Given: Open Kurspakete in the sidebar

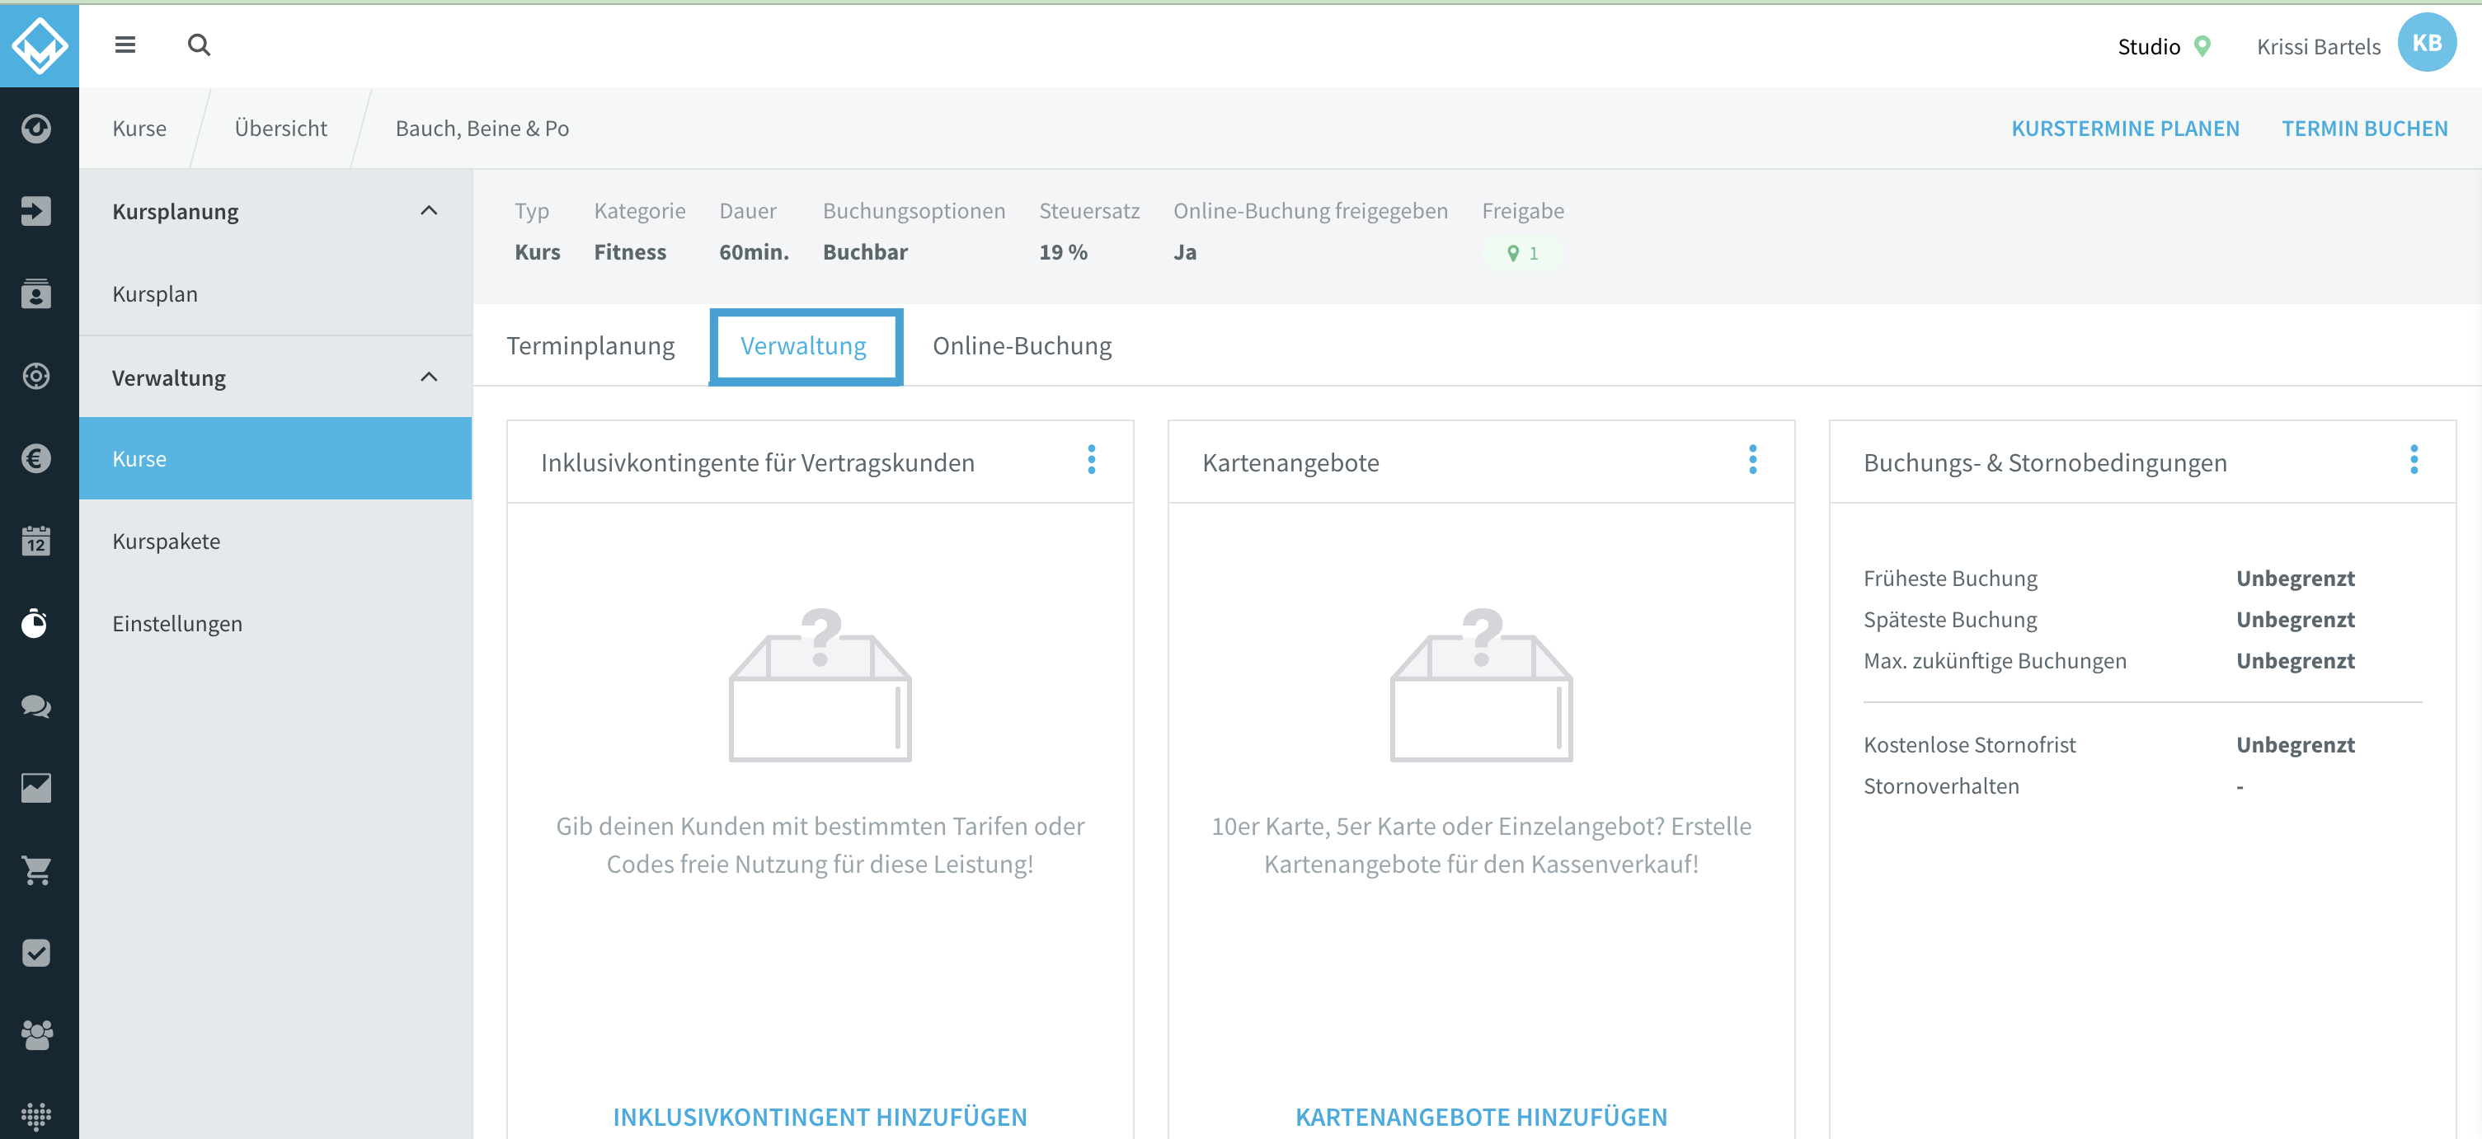Looking at the screenshot, I should 275,541.
